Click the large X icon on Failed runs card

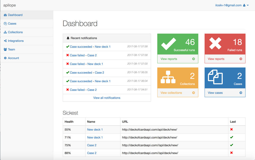pyautogui.click(x=215, y=43)
